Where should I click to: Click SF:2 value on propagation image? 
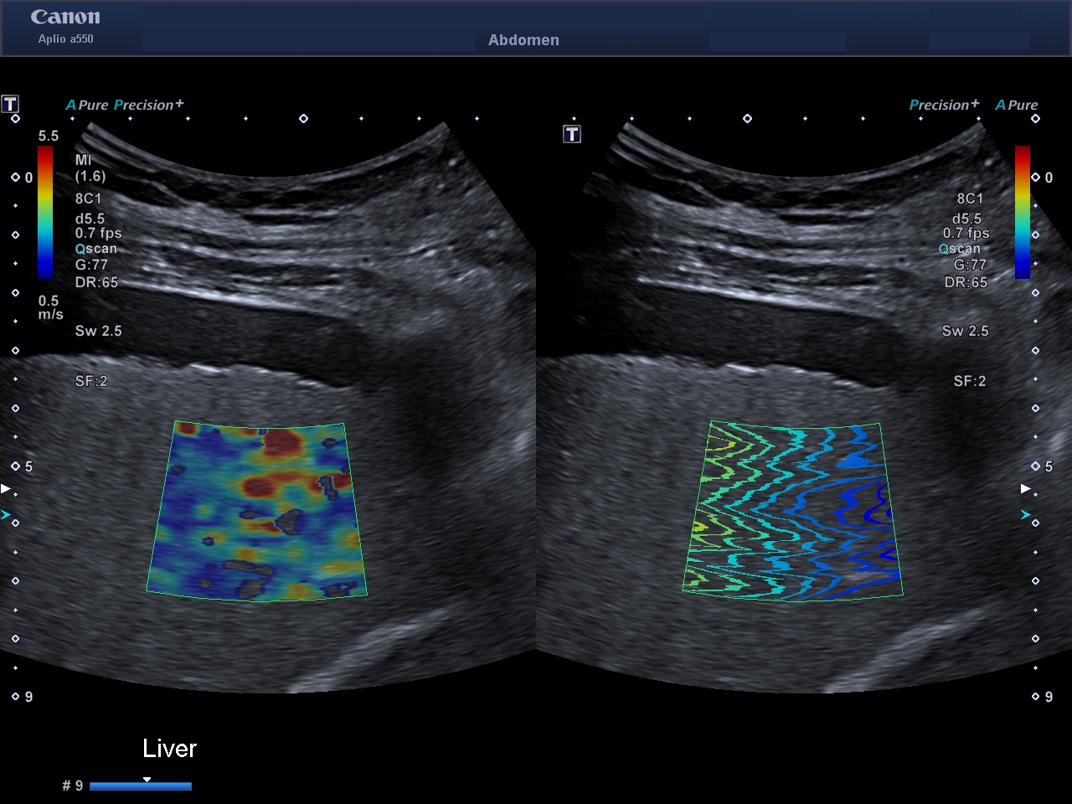(970, 381)
